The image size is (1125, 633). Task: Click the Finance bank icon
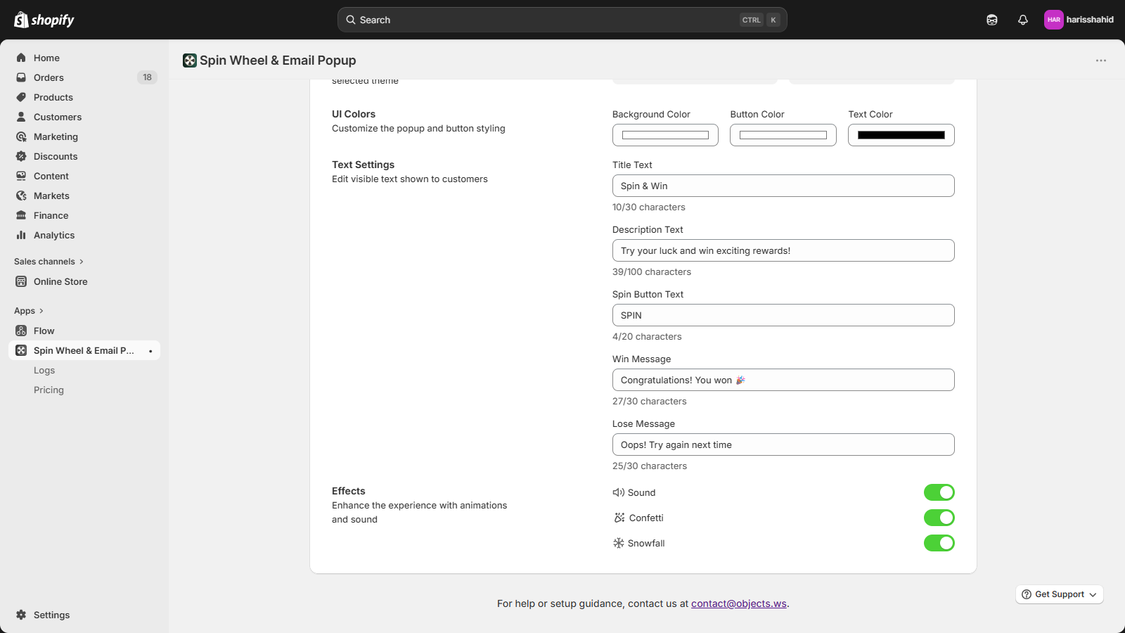[x=21, y=215]
